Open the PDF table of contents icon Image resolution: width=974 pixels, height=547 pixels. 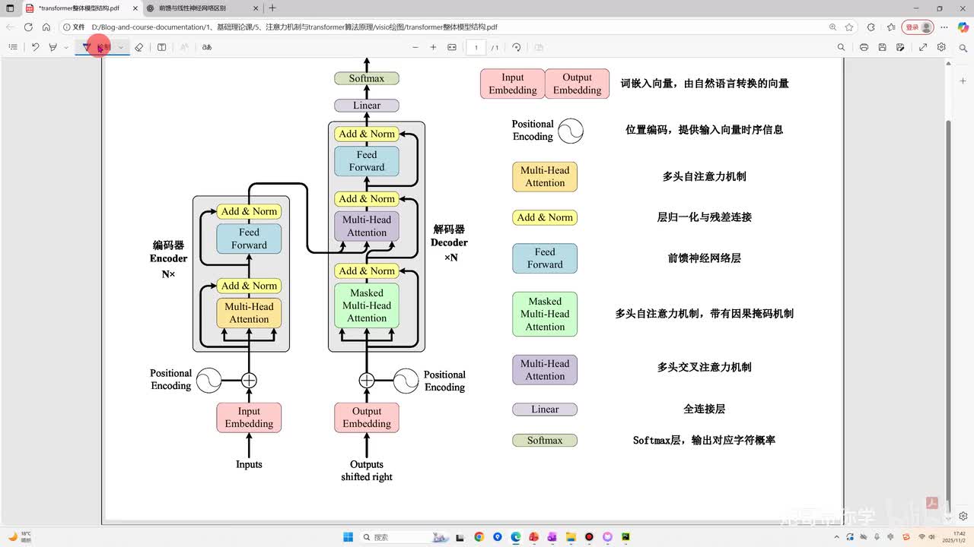coord(13,47)
